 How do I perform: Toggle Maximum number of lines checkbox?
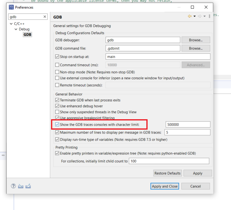pyautogui.click(x=57, y=132)
